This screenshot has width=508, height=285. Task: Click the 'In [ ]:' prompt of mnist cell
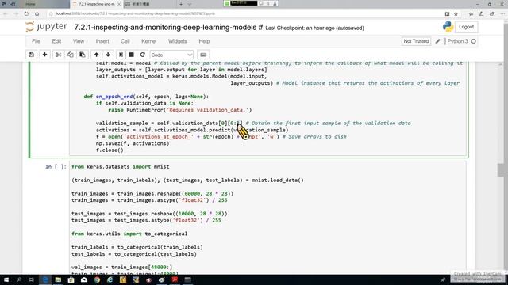point(56,167)
